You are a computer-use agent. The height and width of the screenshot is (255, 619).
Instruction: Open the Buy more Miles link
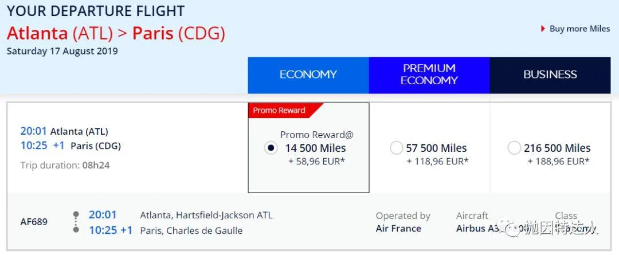[x=579, y=29]
